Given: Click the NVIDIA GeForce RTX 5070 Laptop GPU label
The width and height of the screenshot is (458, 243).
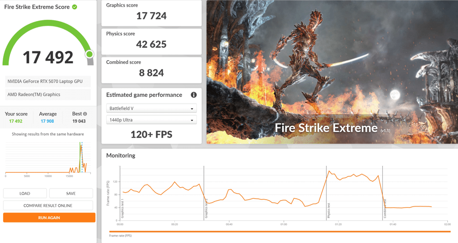Looking at the screenshot, I should [45, 81].
